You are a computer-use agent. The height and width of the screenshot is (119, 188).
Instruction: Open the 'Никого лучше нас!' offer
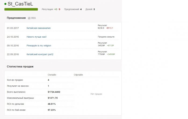pos(37,37)
